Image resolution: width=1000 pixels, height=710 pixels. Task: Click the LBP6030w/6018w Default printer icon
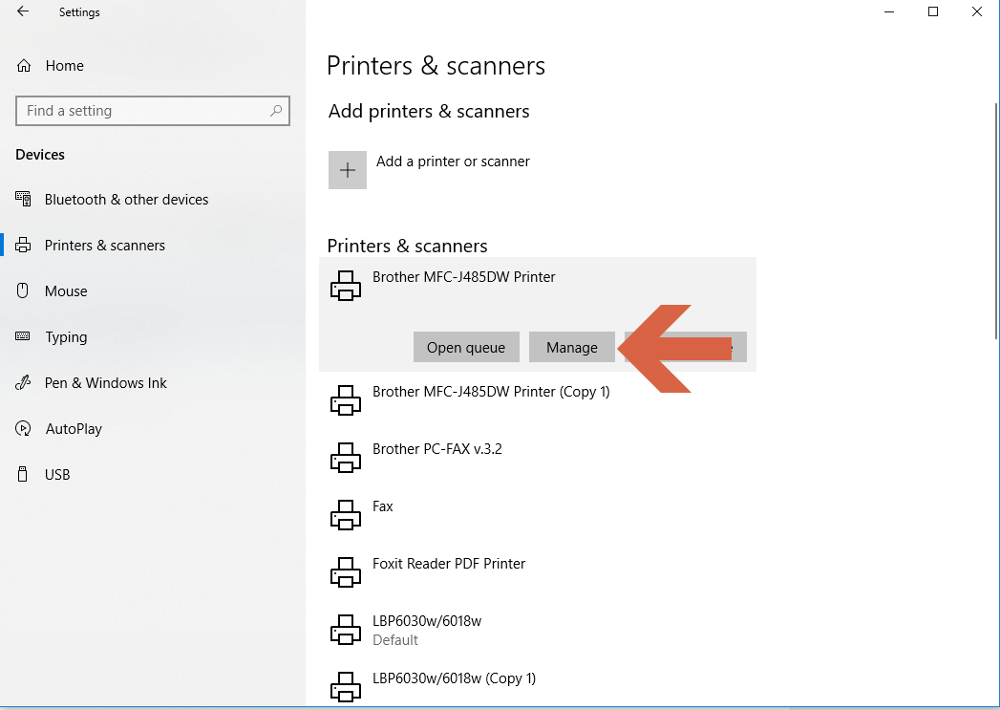pos(346,631)
